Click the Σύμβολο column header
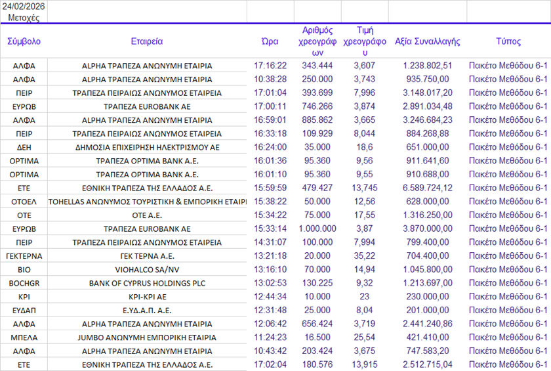This screenshot has width=551, height=371. [24, 41]
